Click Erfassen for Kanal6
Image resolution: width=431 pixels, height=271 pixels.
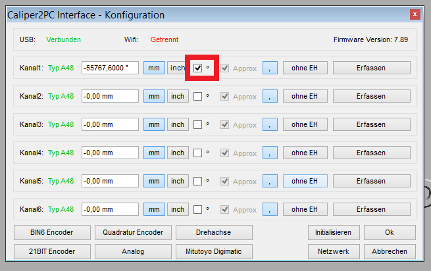[371, 209]
